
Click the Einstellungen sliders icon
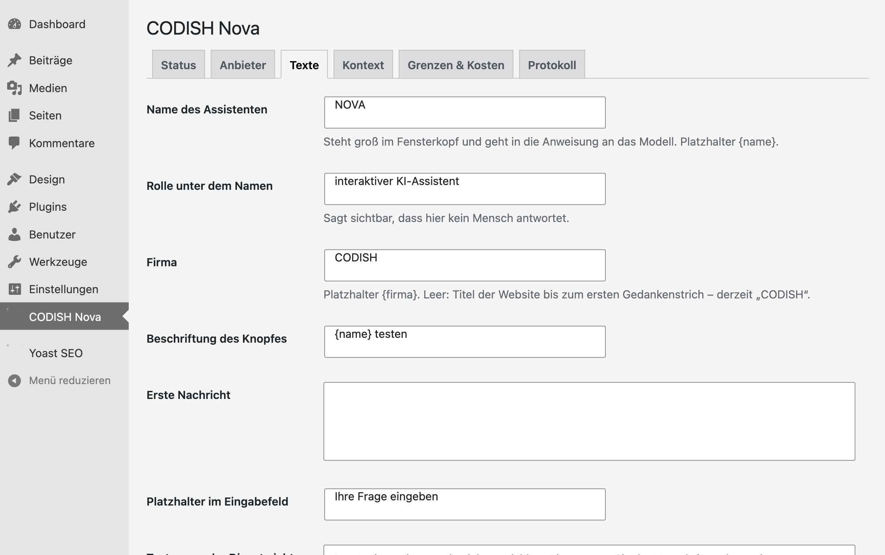14,289
